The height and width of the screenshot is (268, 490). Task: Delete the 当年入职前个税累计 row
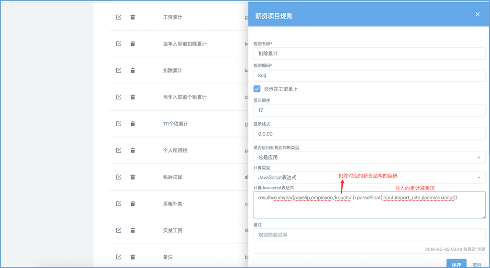pos(133,97)
